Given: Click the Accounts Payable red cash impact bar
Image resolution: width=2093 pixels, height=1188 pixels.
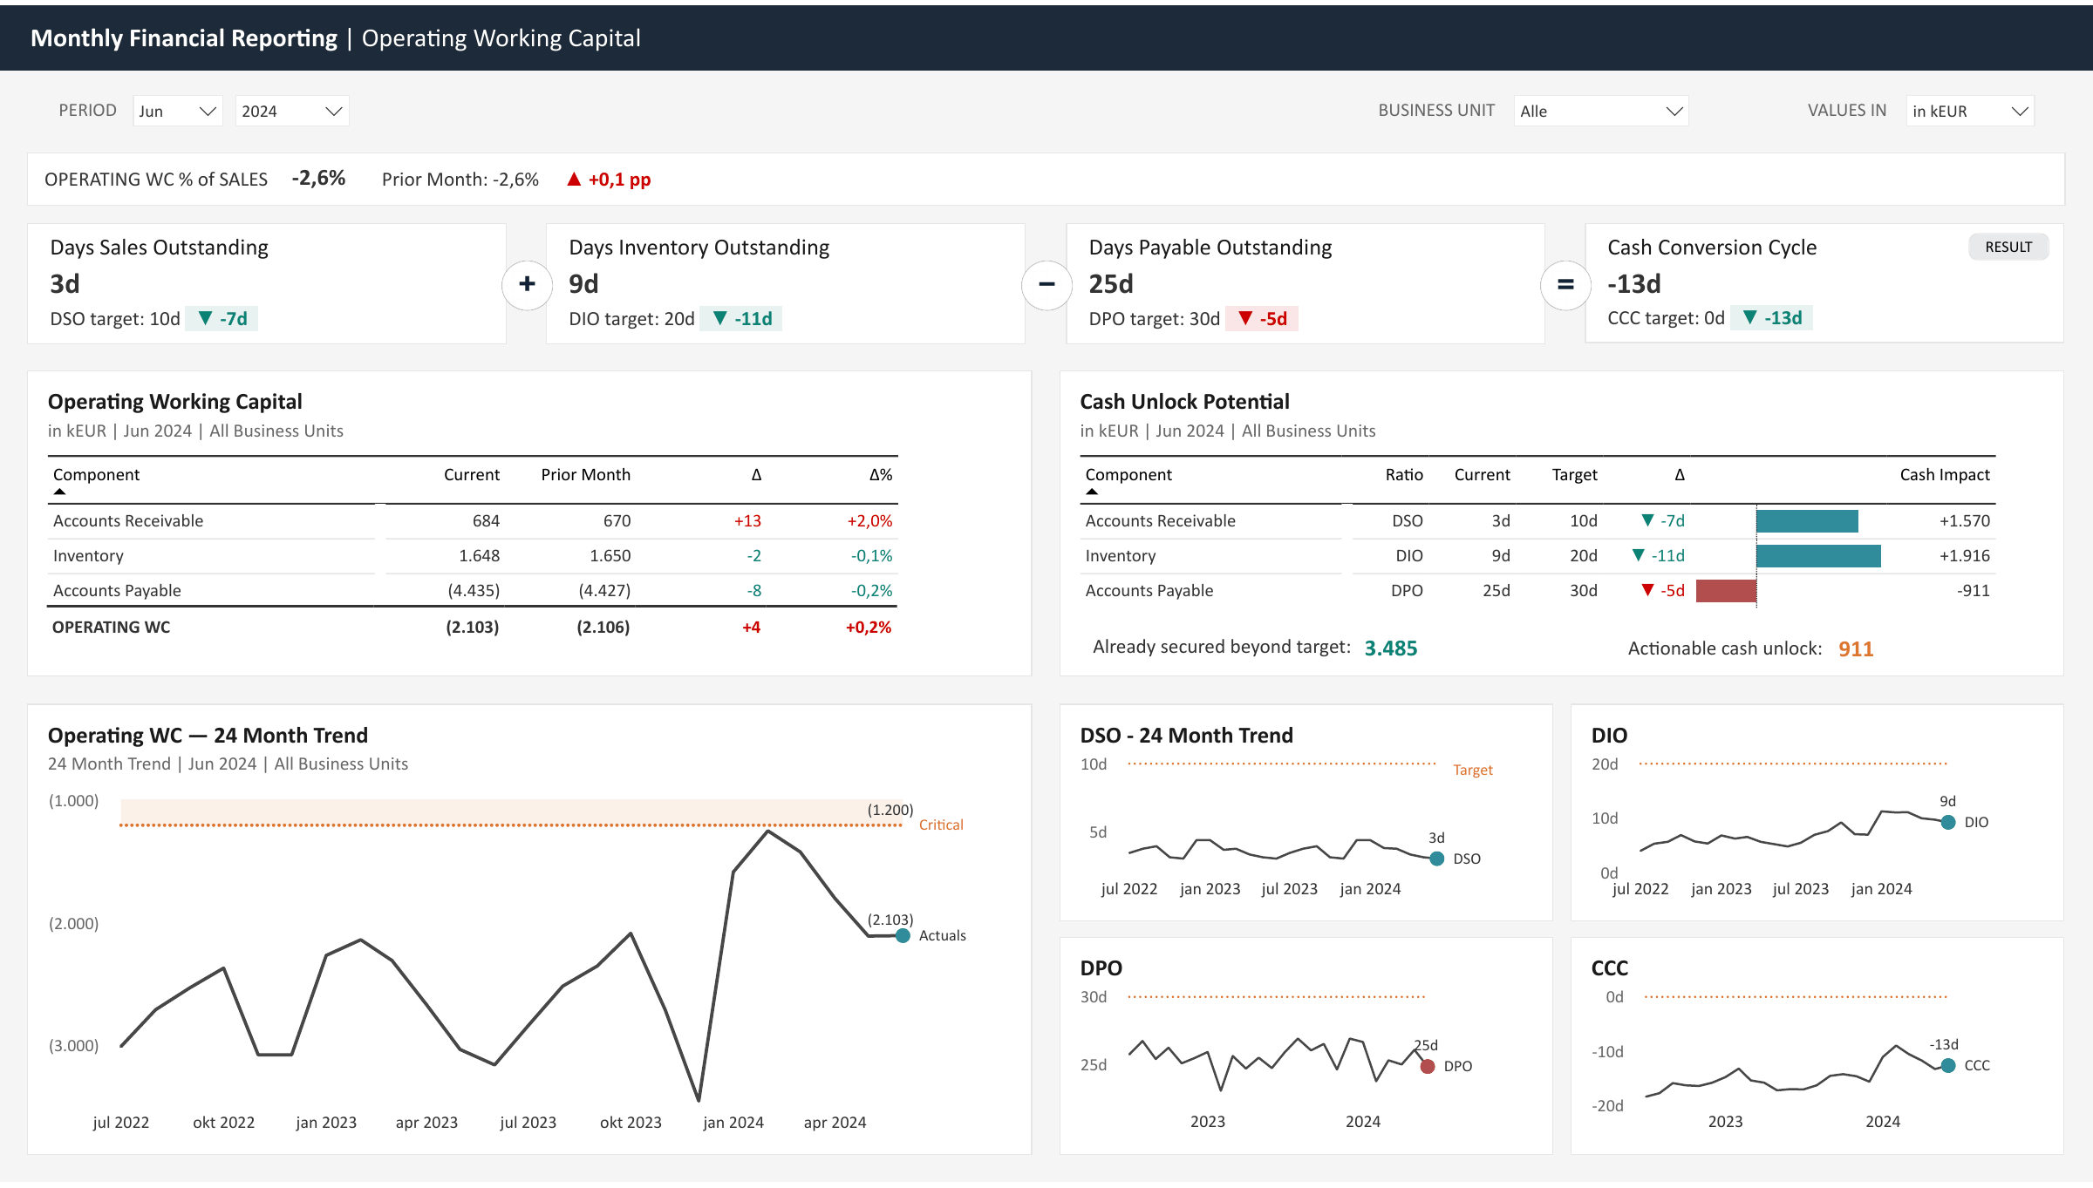Looking at the screenshot, I should pos(1726,591).
